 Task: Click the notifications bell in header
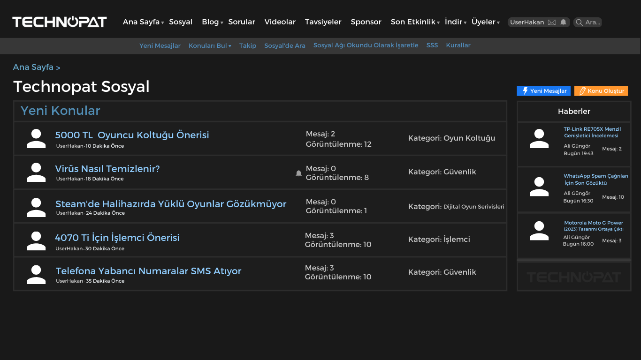point(564,22)
